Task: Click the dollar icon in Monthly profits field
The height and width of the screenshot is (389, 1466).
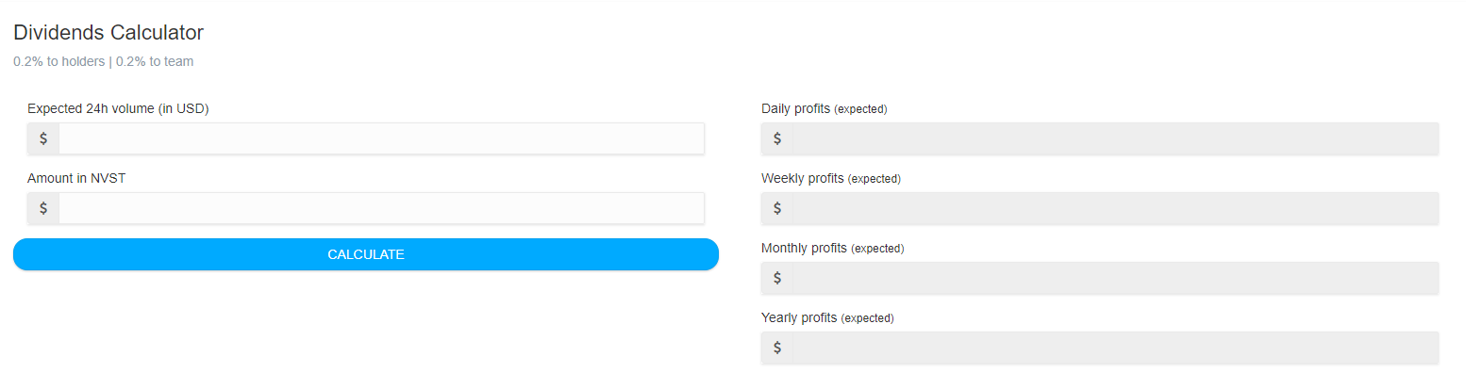Action: click(777, 278)
